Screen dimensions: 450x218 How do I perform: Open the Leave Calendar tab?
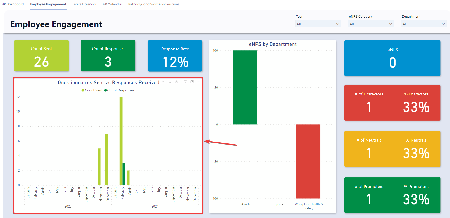tap(84, 4)
